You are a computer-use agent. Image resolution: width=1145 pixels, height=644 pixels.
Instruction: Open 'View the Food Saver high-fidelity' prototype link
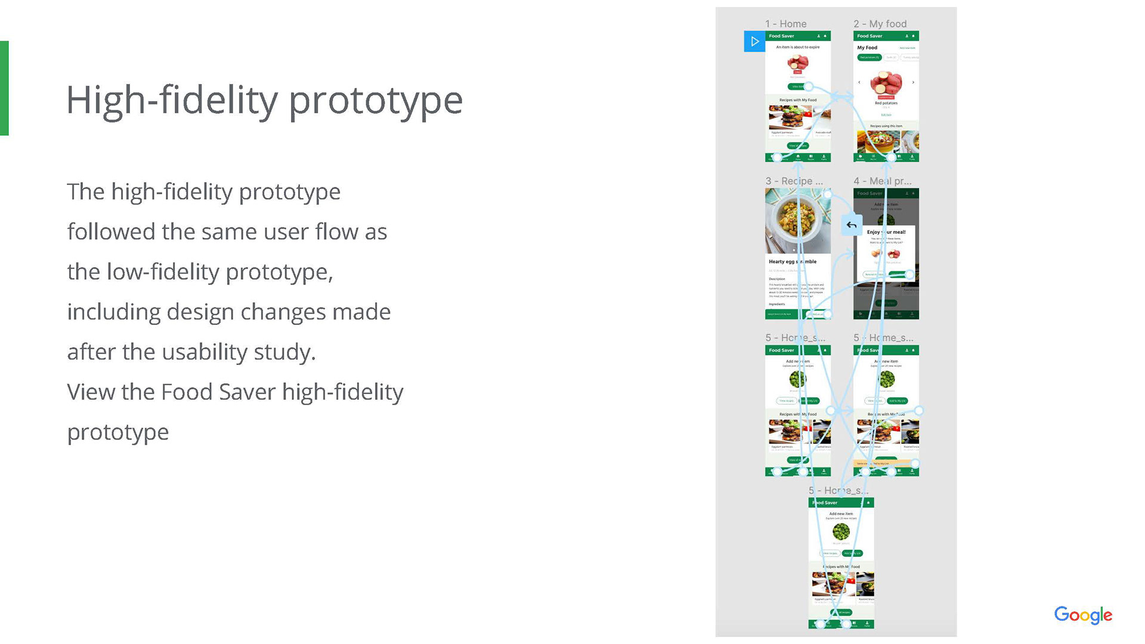point(236,392)
